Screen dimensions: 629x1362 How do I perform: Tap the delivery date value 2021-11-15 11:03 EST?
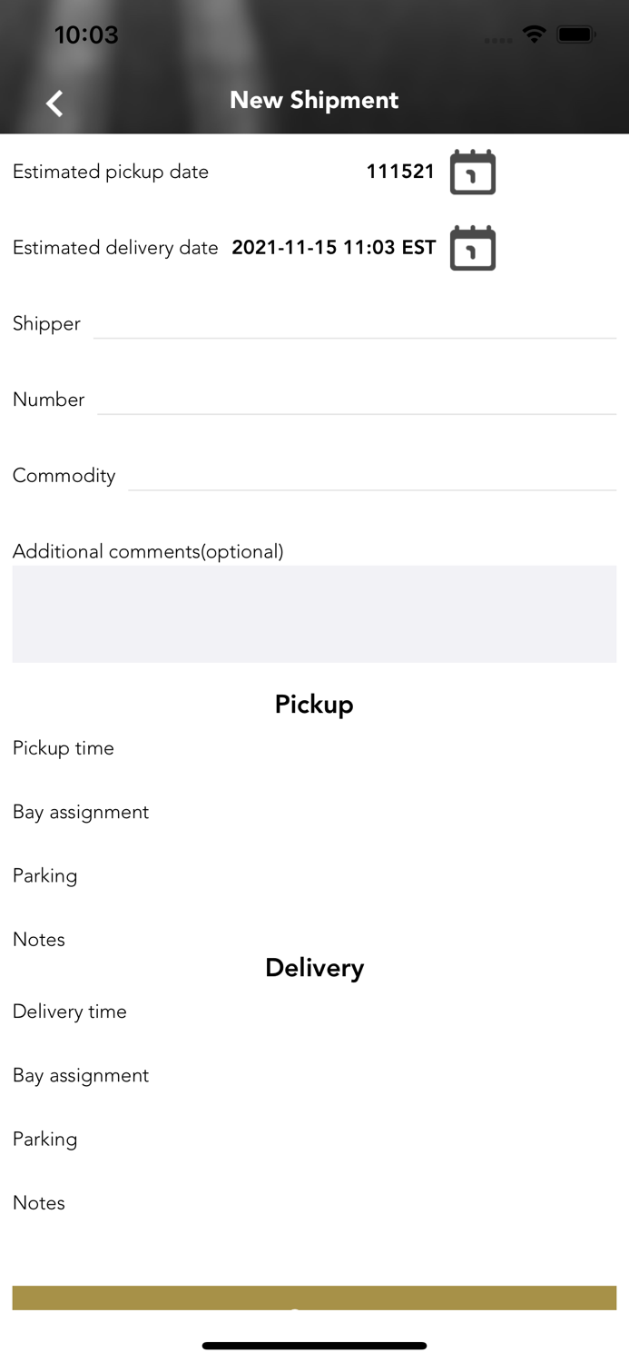334,248
